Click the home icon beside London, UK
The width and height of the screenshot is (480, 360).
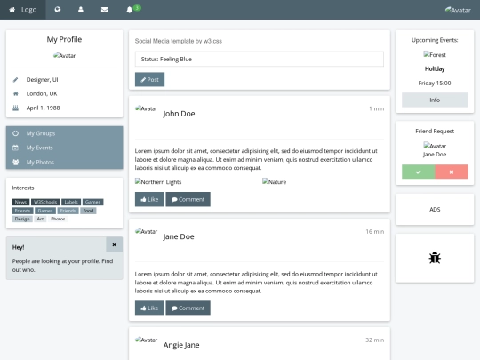coord(15,93)
